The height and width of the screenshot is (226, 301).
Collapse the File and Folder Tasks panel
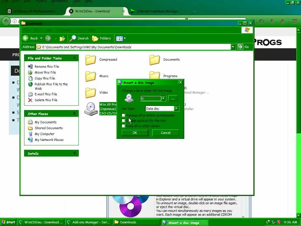74,58
